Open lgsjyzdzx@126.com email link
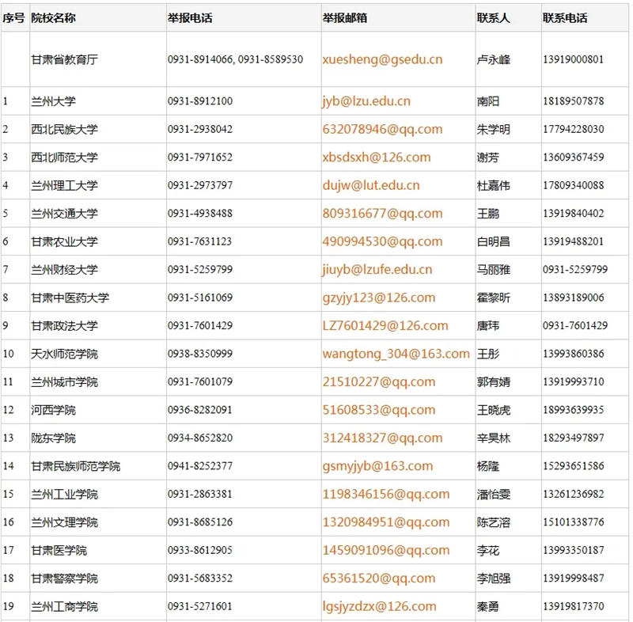 [379, 606]
